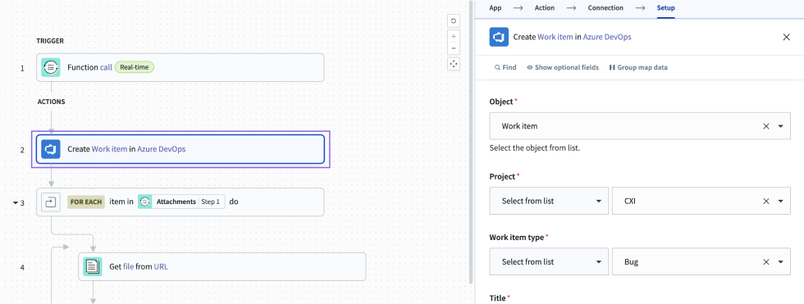Click the Attachments datapill icon in step 3

tap(145, 202)
